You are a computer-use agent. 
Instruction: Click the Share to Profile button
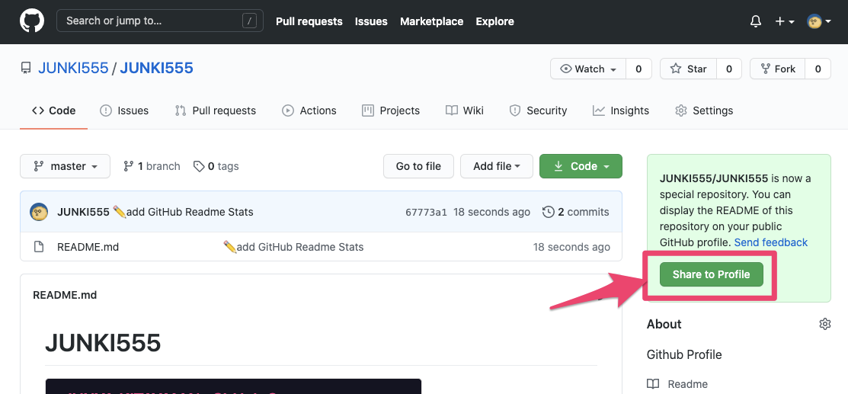click(x=711, y=274)
